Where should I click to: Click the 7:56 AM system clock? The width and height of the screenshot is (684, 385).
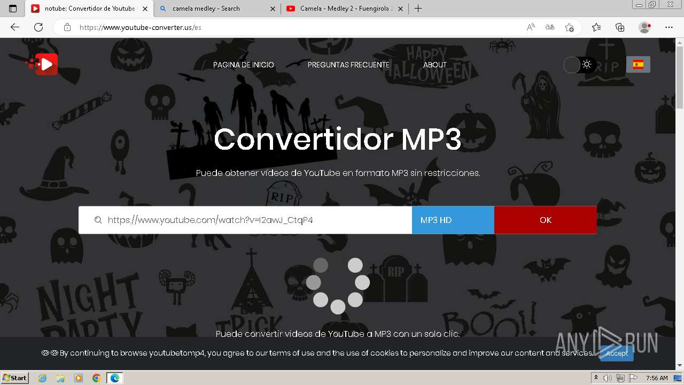(x=657, y=378)
